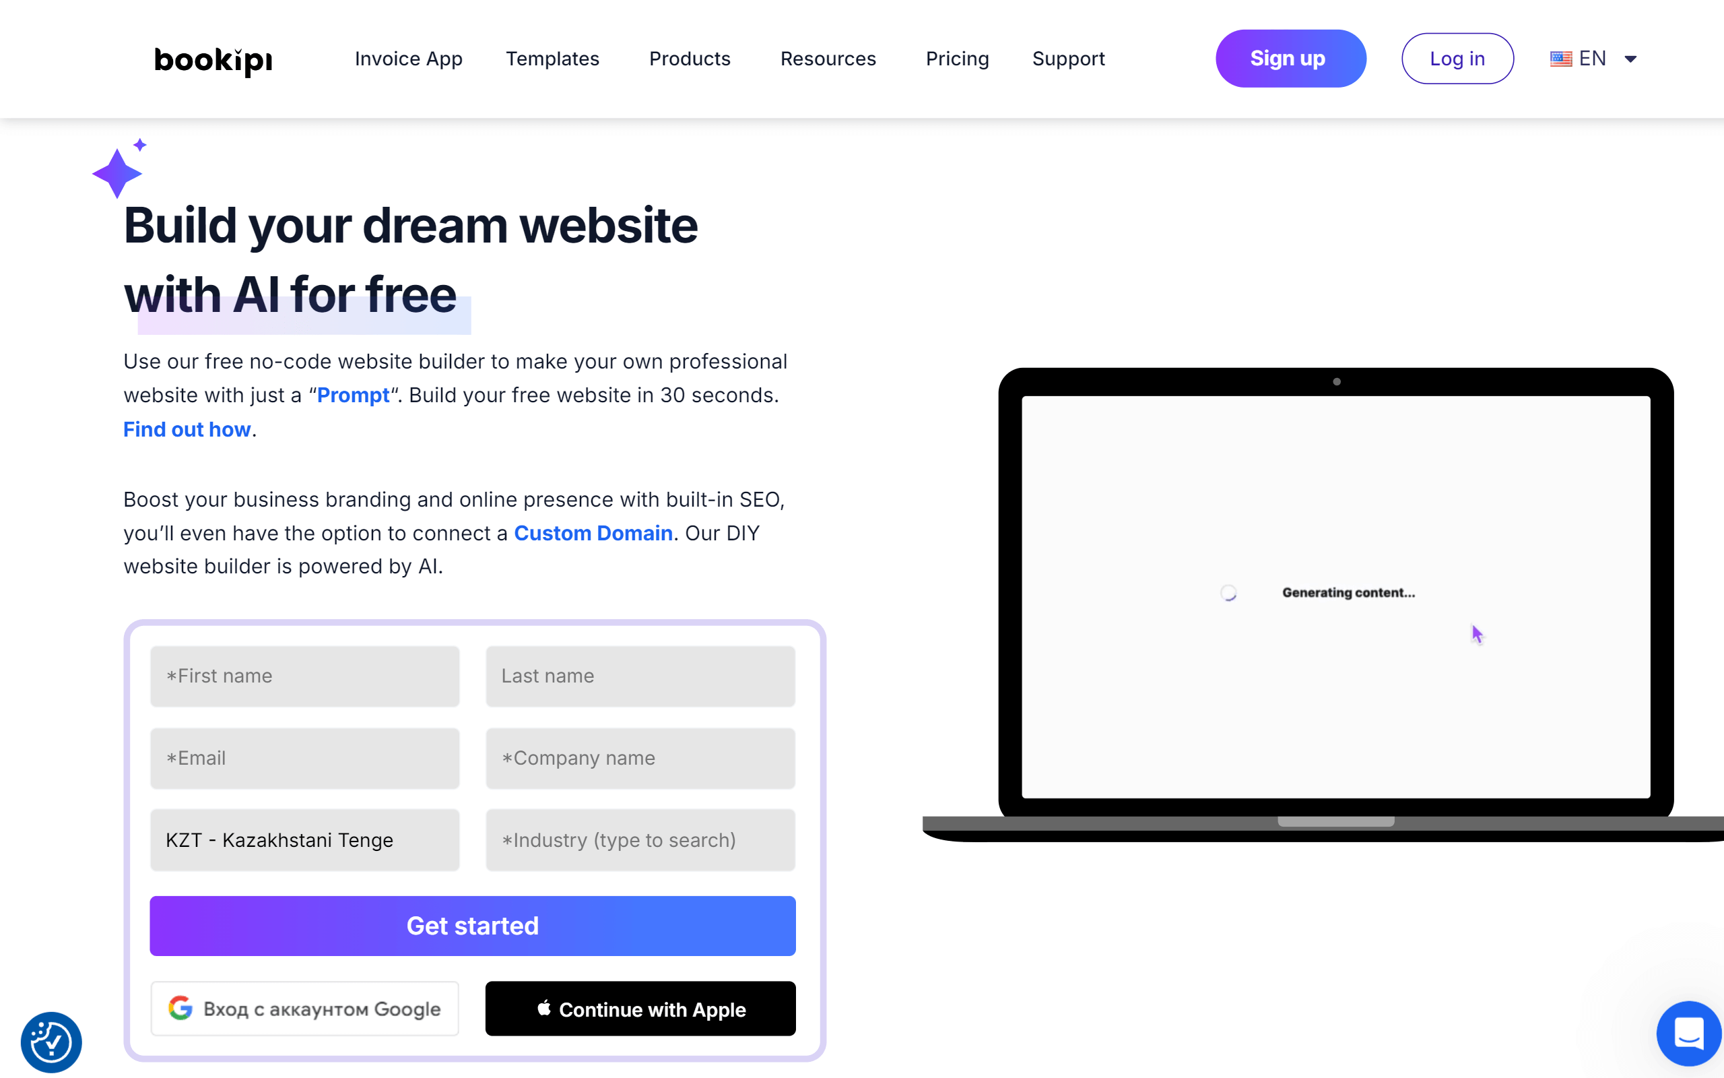The height and width of the screenshot is (1078, 1724).
Task: Click the US flag language icon
Action: pyautogui.click(x=1562, y=59)
